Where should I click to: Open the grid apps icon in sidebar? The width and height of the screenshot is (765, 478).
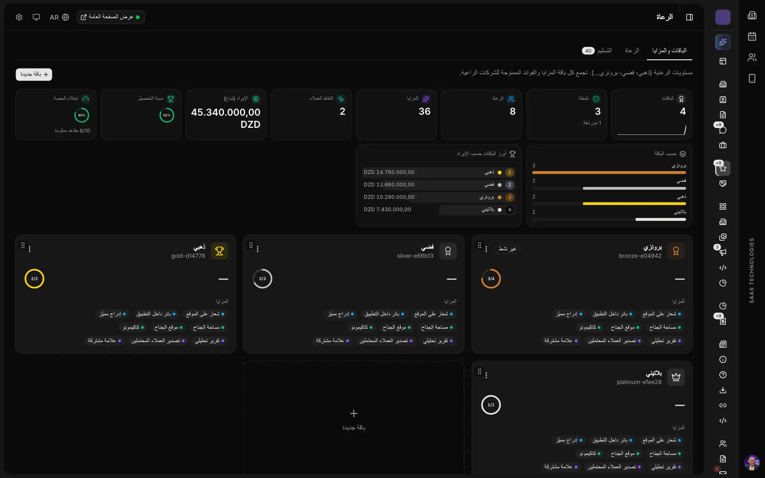click(x=723, y=206)
